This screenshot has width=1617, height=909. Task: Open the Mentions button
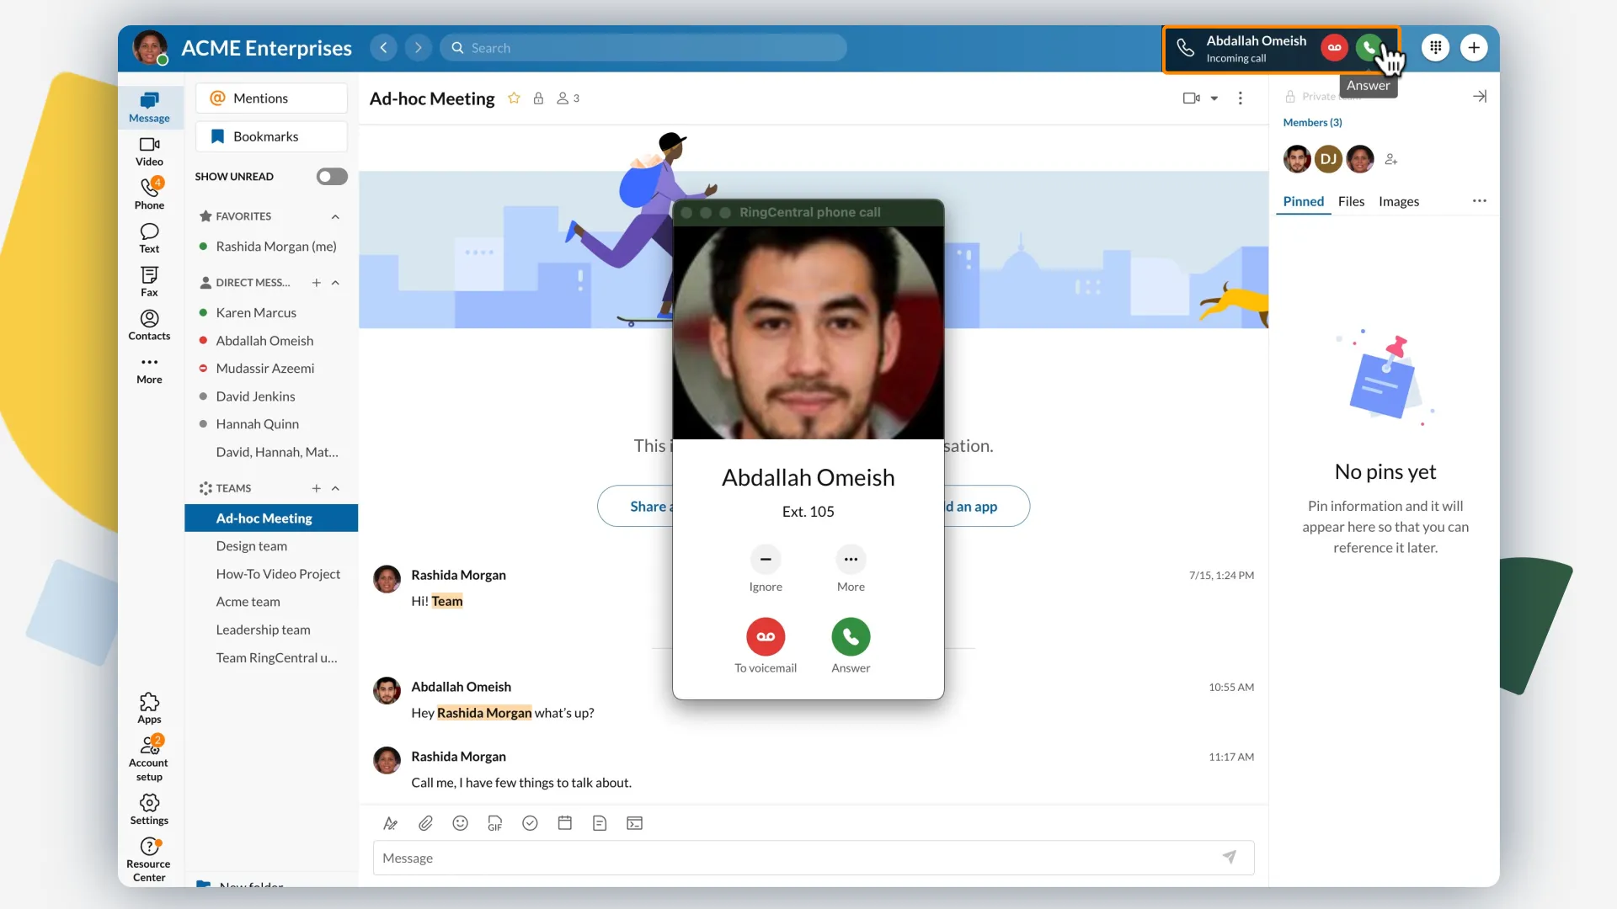click(271, 98)
